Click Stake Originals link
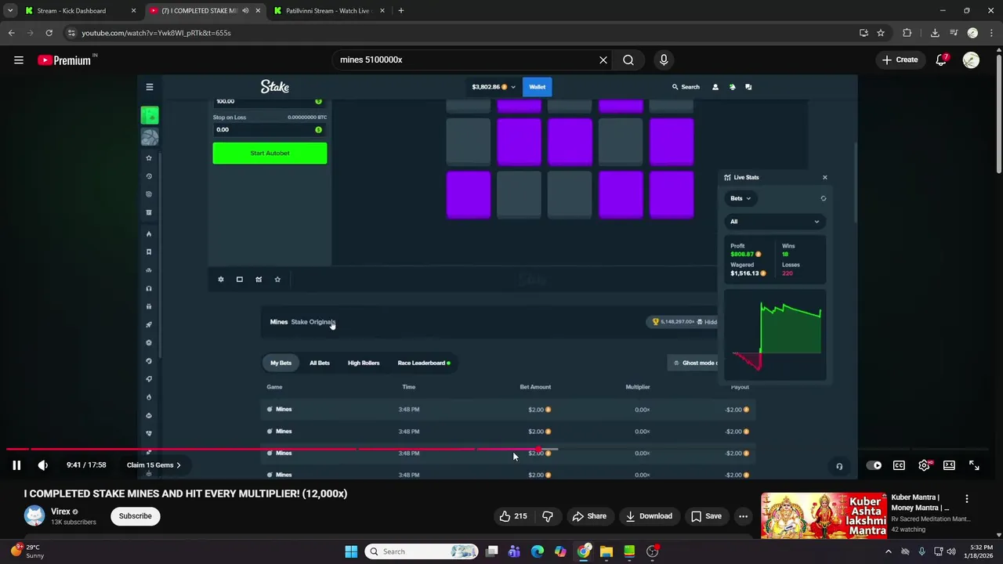This screenshot has height=564, width=1003. (313, 322)
